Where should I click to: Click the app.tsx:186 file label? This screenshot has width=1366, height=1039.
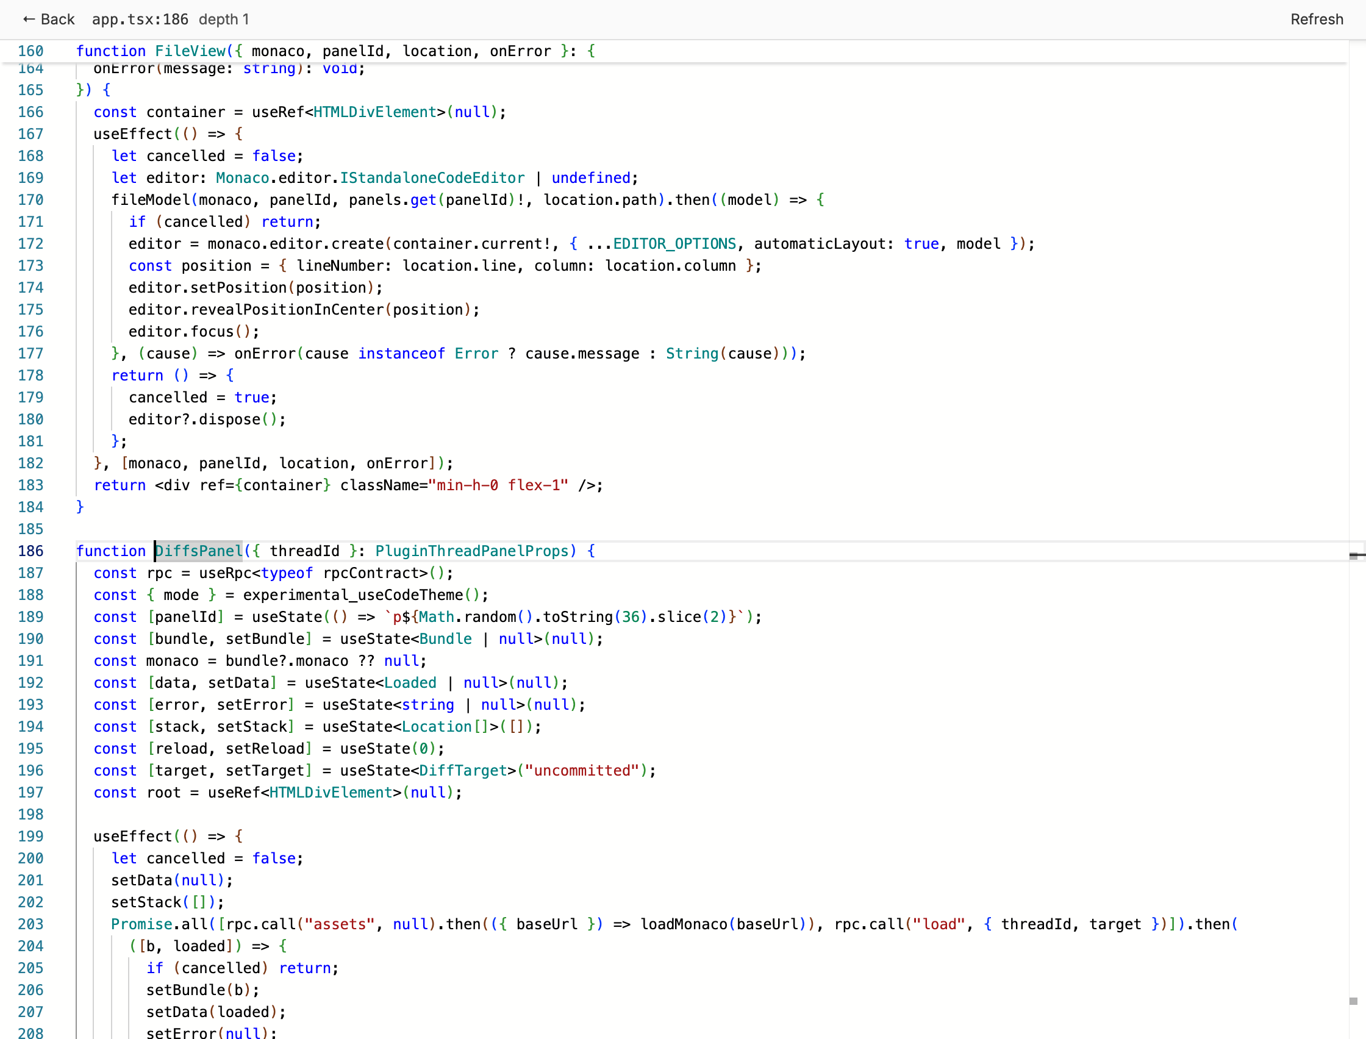(x=140, y=19)
